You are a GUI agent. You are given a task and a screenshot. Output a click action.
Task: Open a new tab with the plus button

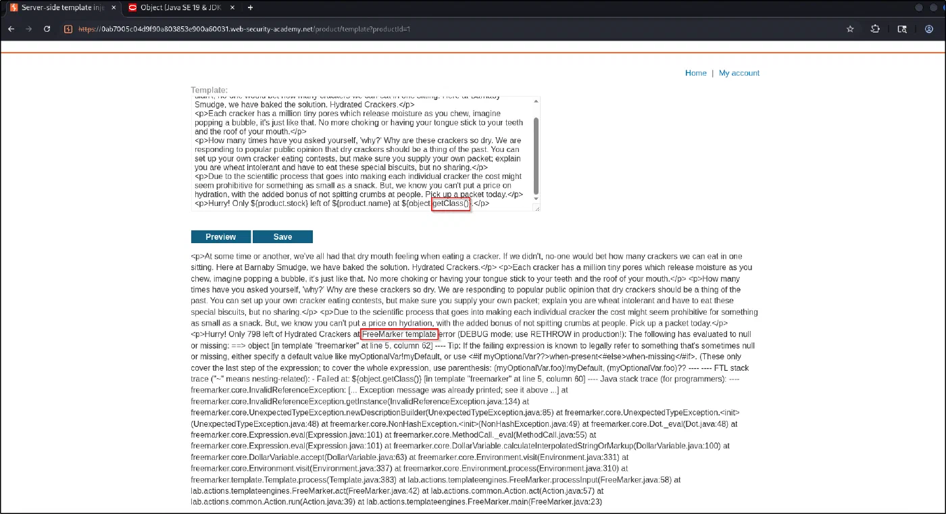[x=251, y=7]
